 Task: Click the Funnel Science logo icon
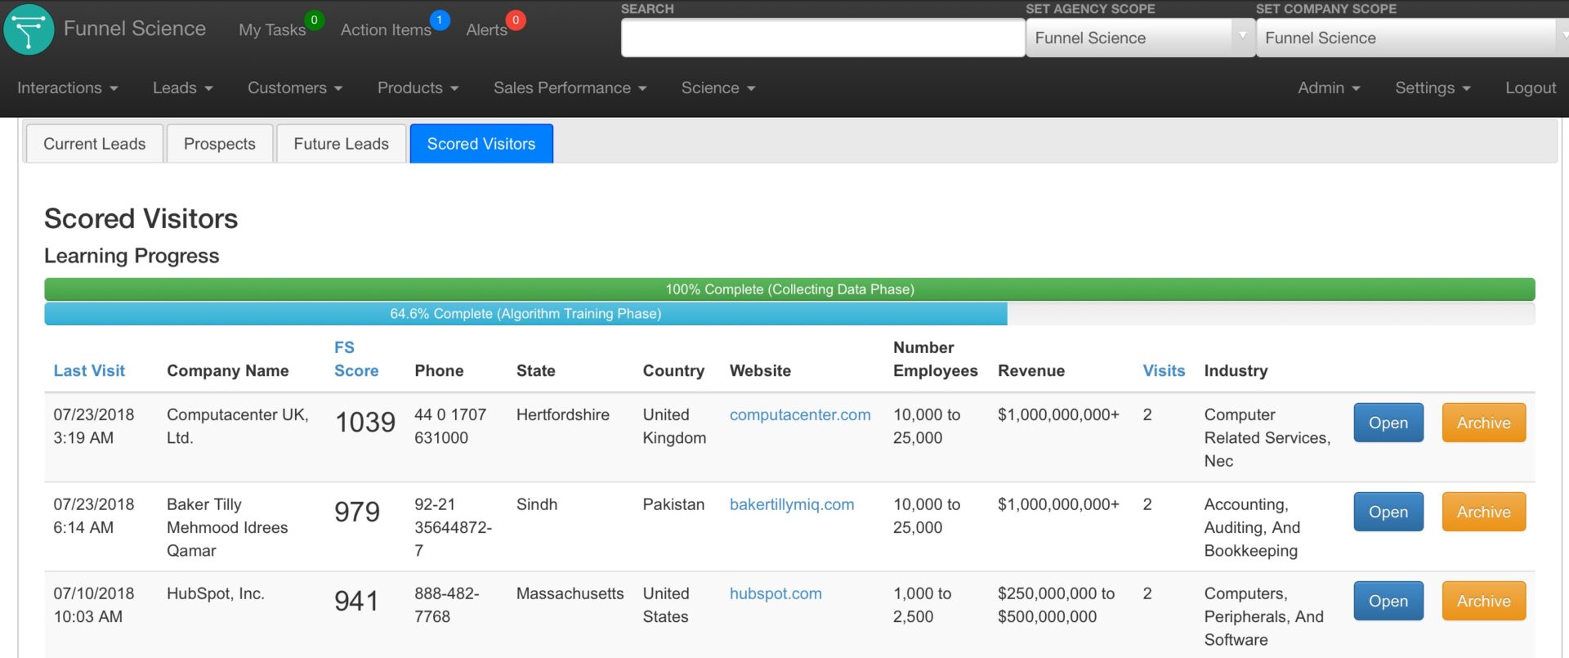(x=29, y=29)
